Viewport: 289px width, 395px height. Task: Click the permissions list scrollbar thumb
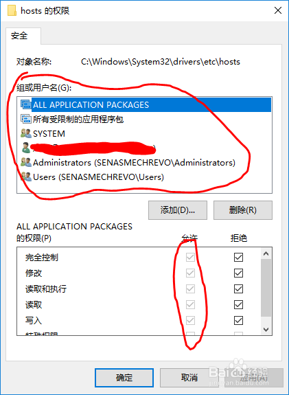point(266,288)
